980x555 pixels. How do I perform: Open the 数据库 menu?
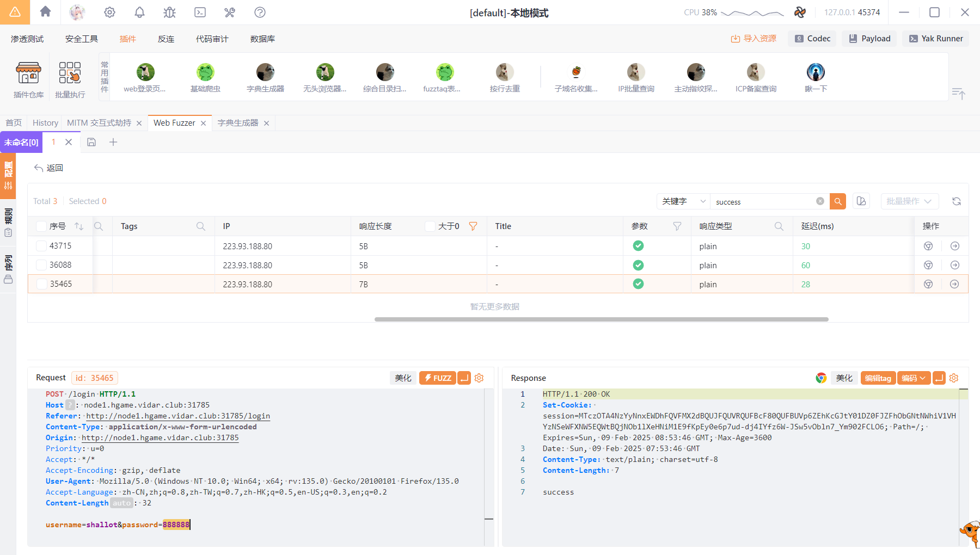(x=262, y=39)
